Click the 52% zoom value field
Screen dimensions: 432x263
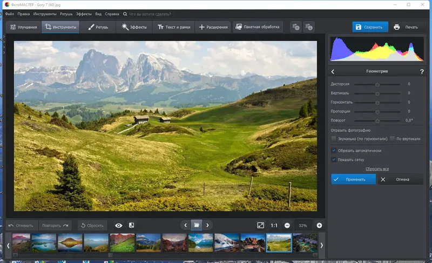click(303, 226)
